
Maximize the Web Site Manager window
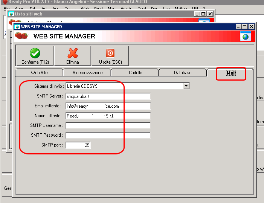pyautogui.click(x=245, y=27)
